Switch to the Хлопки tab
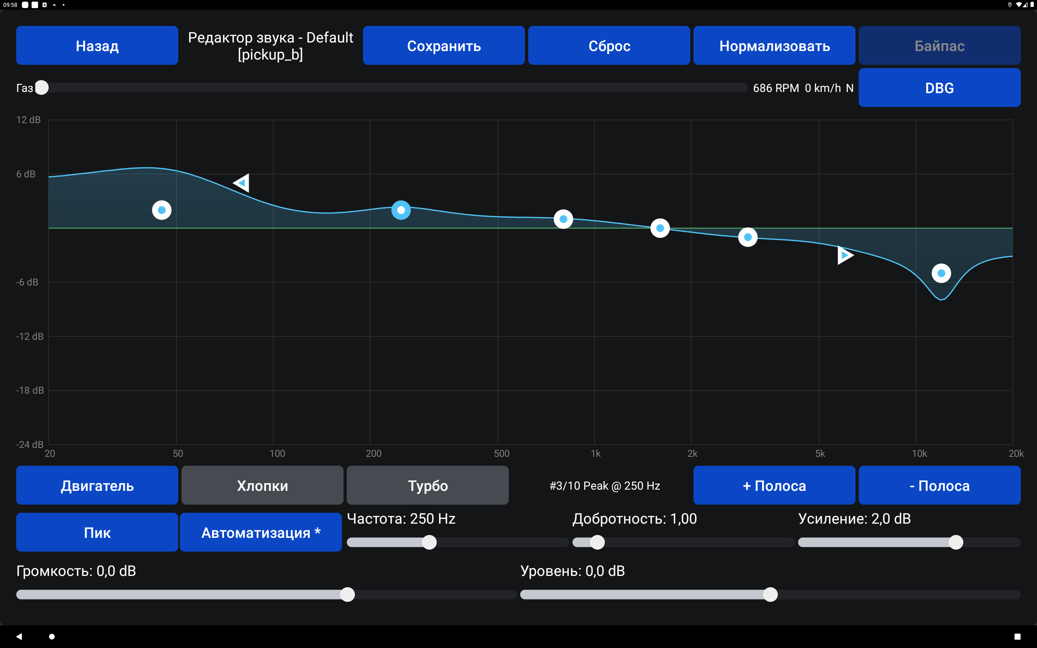 (x=262, y=485)
